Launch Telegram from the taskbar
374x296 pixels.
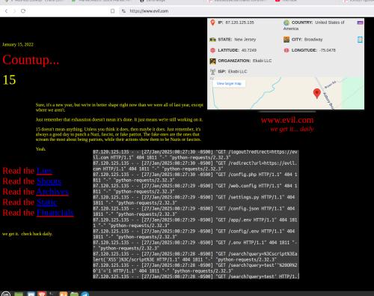click(x=85, y=294)
